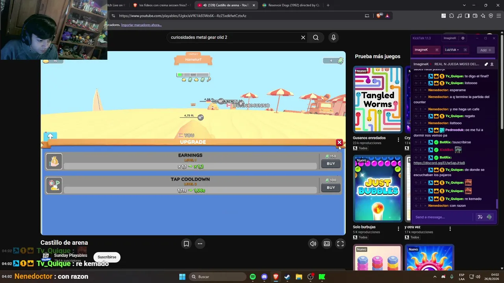Open Spotify from the taskbar

(x=253, y=277)
